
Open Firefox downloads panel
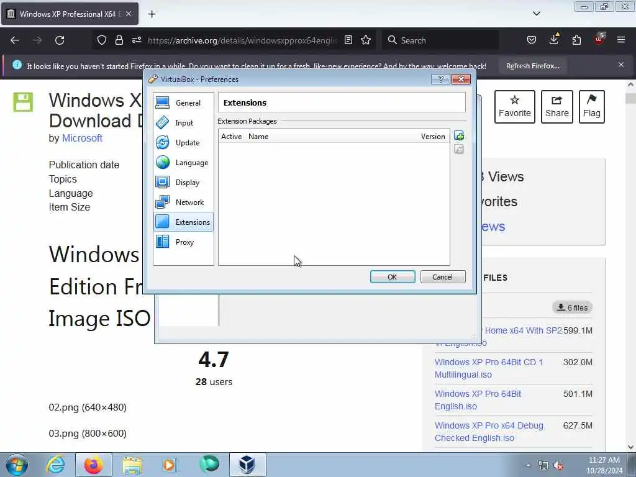click(554, 40)
